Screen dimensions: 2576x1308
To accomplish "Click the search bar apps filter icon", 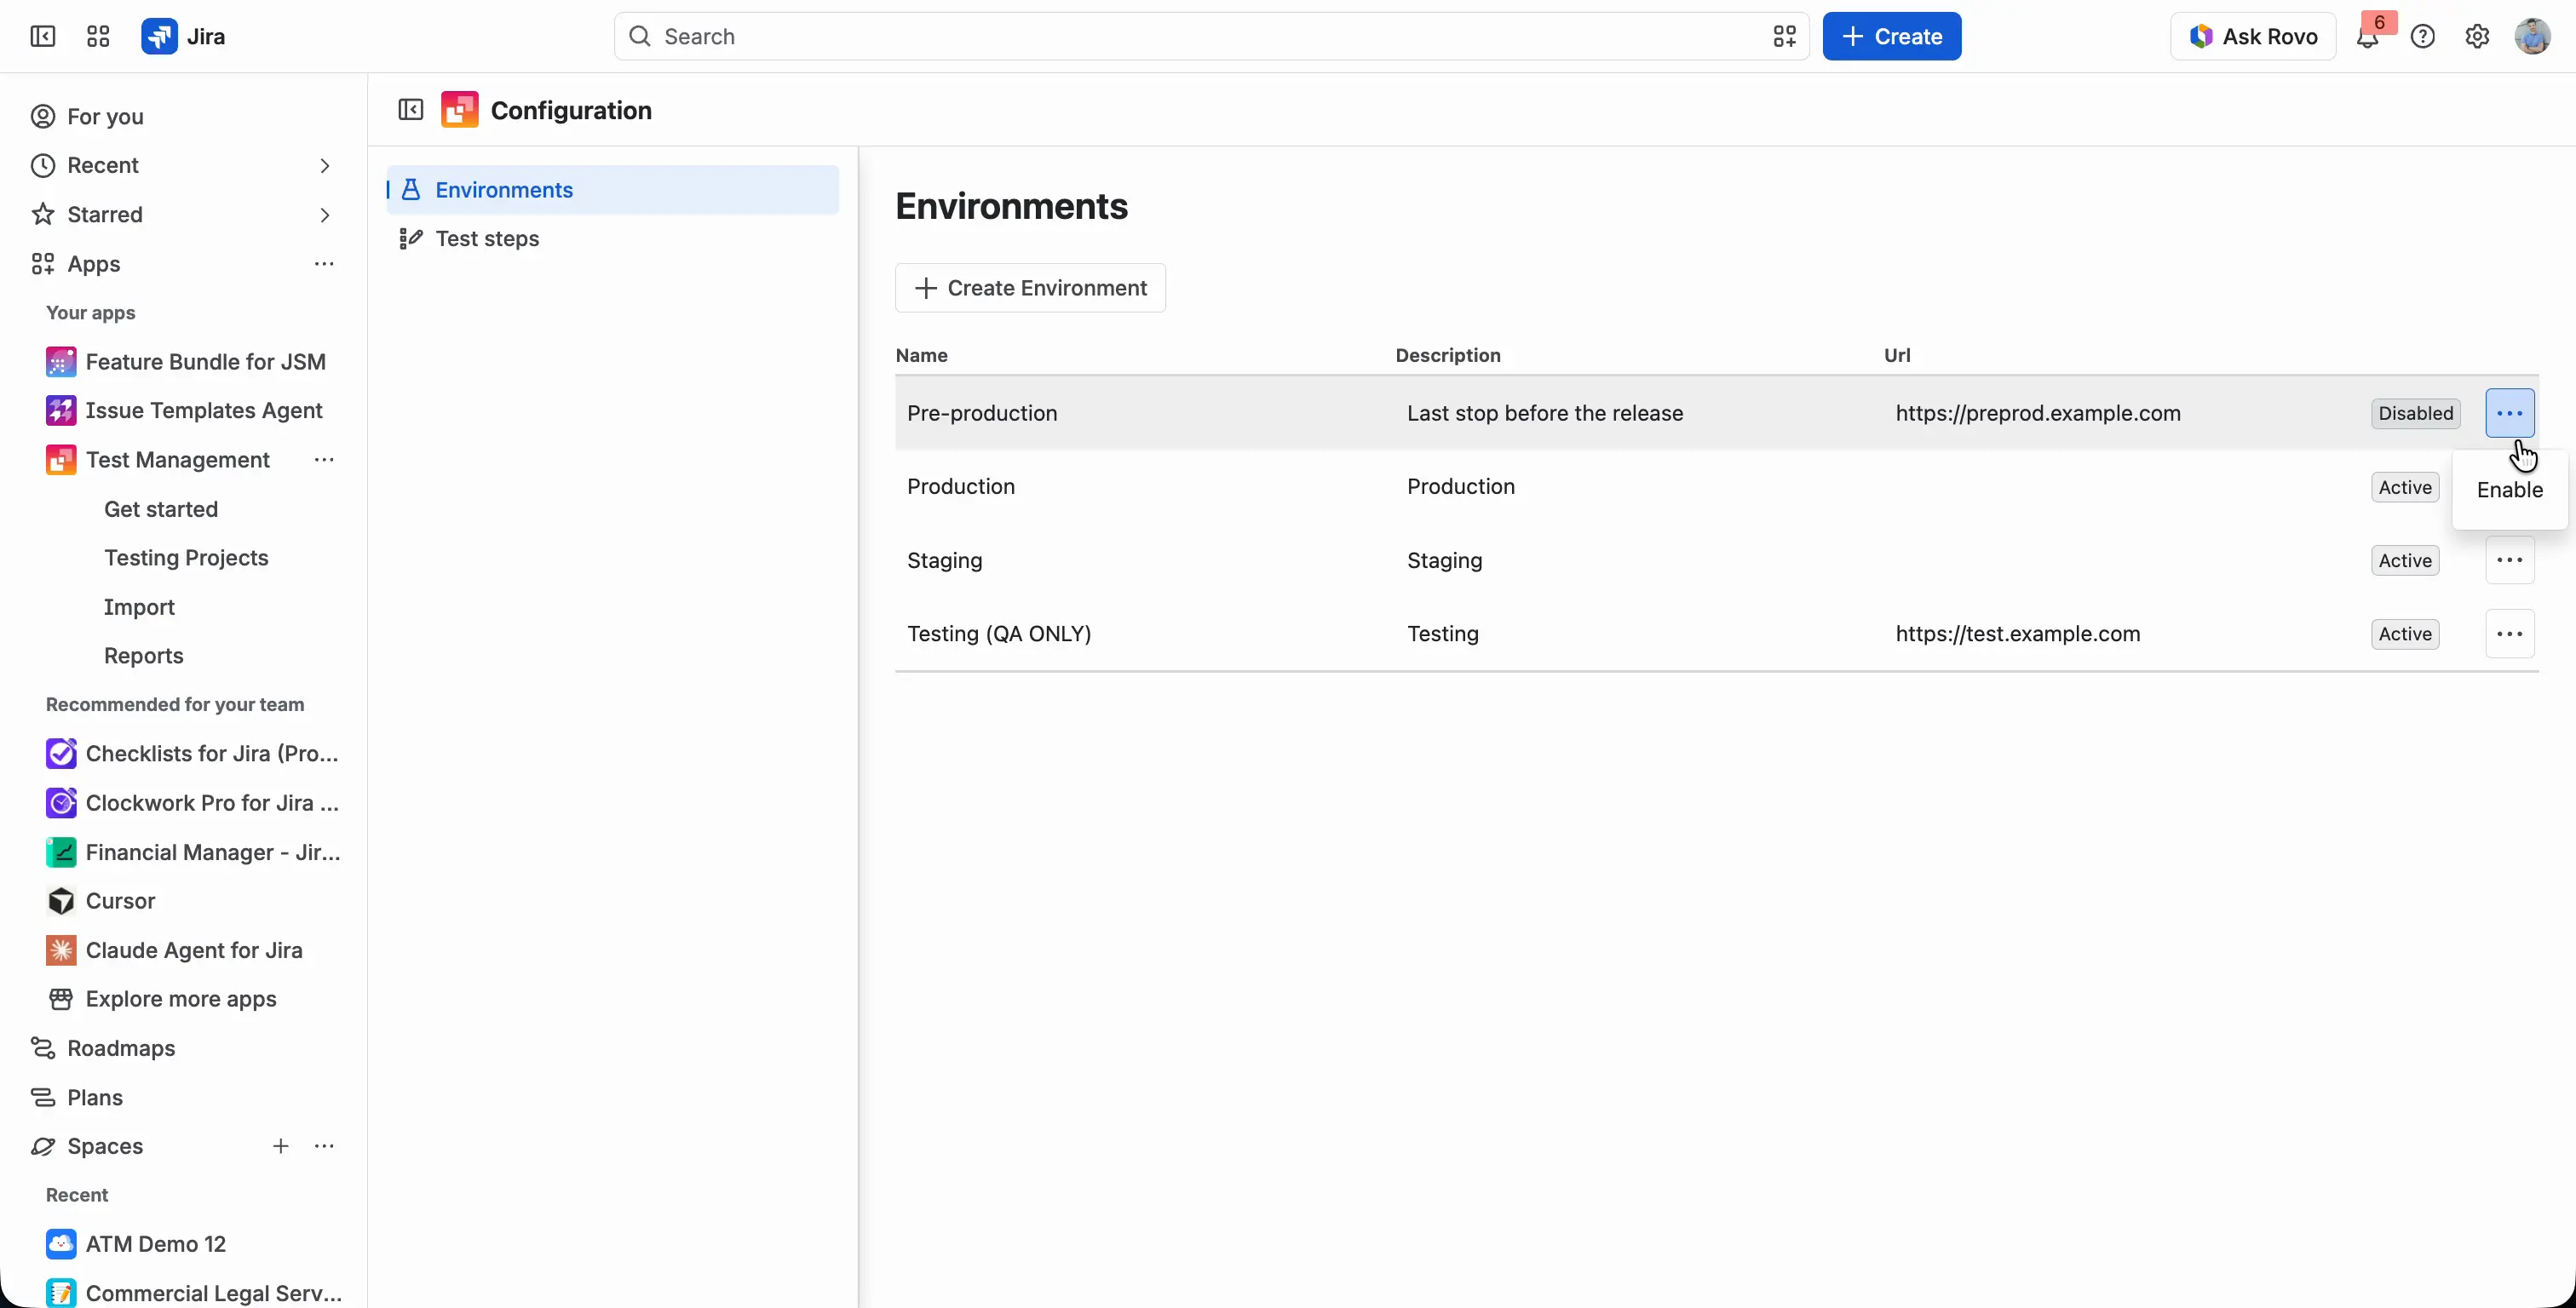I will tap(1784, 37).
